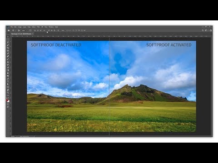This screenshot has width=218, height=163.
Task: Open the 3D menu
Action: [42, 27]
